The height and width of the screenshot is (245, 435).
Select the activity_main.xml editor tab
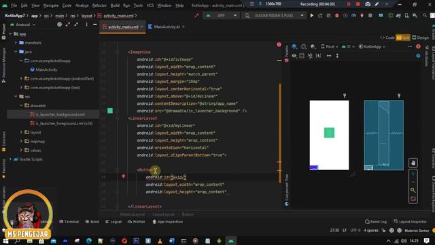[122, 27]
